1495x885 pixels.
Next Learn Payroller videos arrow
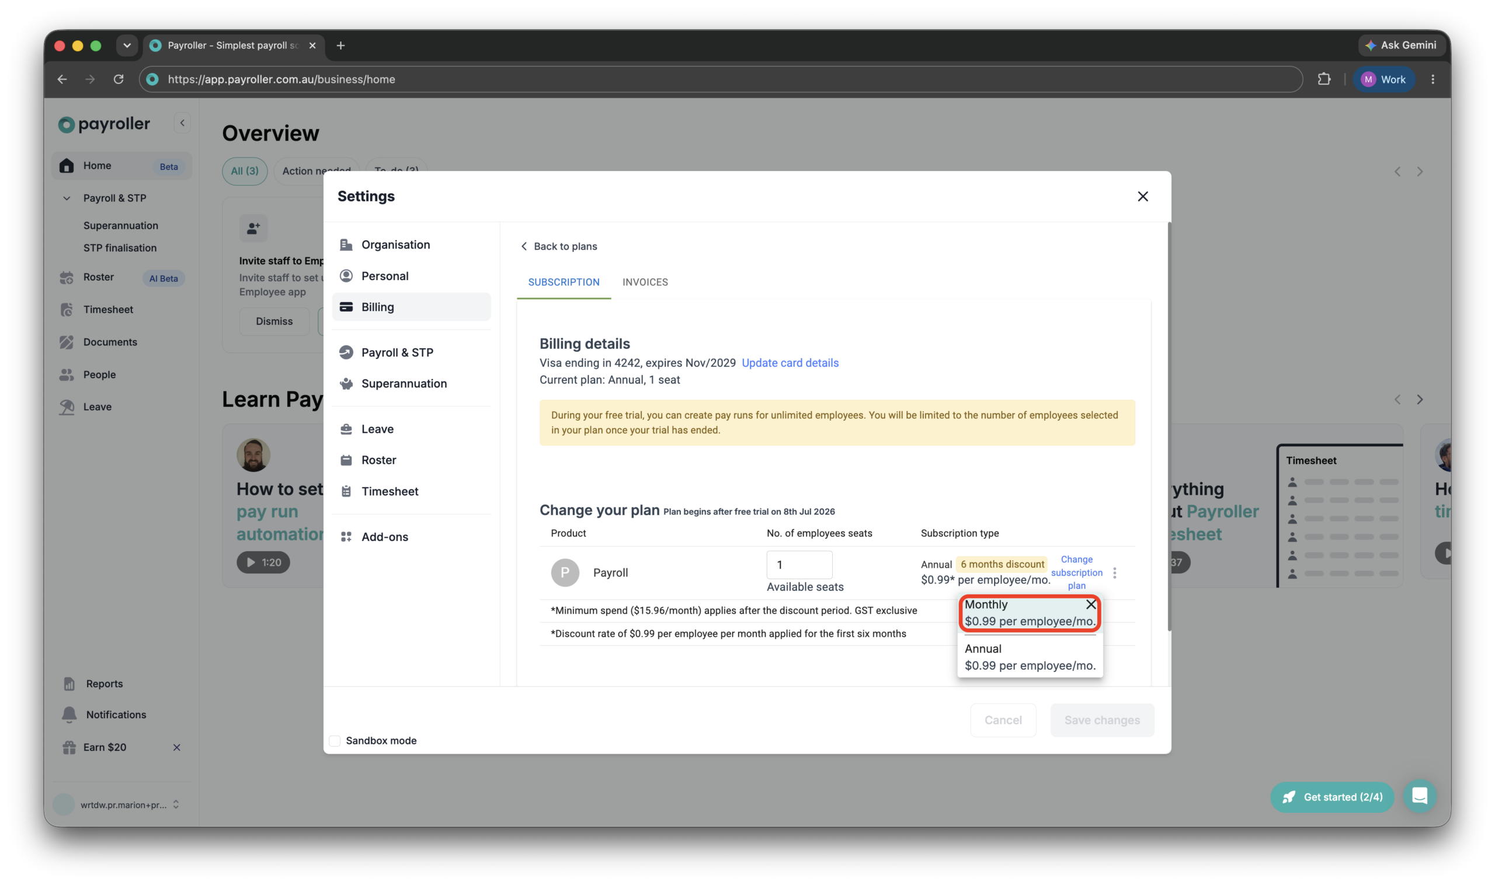coord(1420,400)
